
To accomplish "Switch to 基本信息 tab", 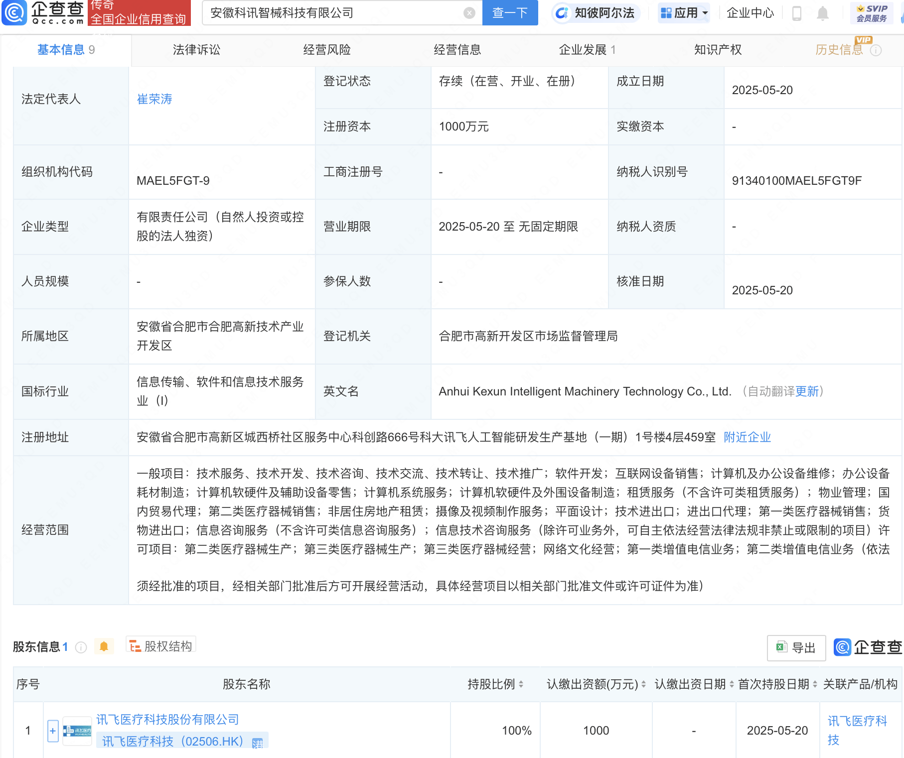I will pos(66,50).
